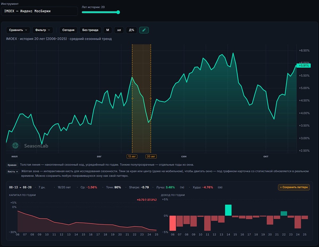Toggle the ±σ deviation button
The image size is (319, 247).
(x=119, y=30)
